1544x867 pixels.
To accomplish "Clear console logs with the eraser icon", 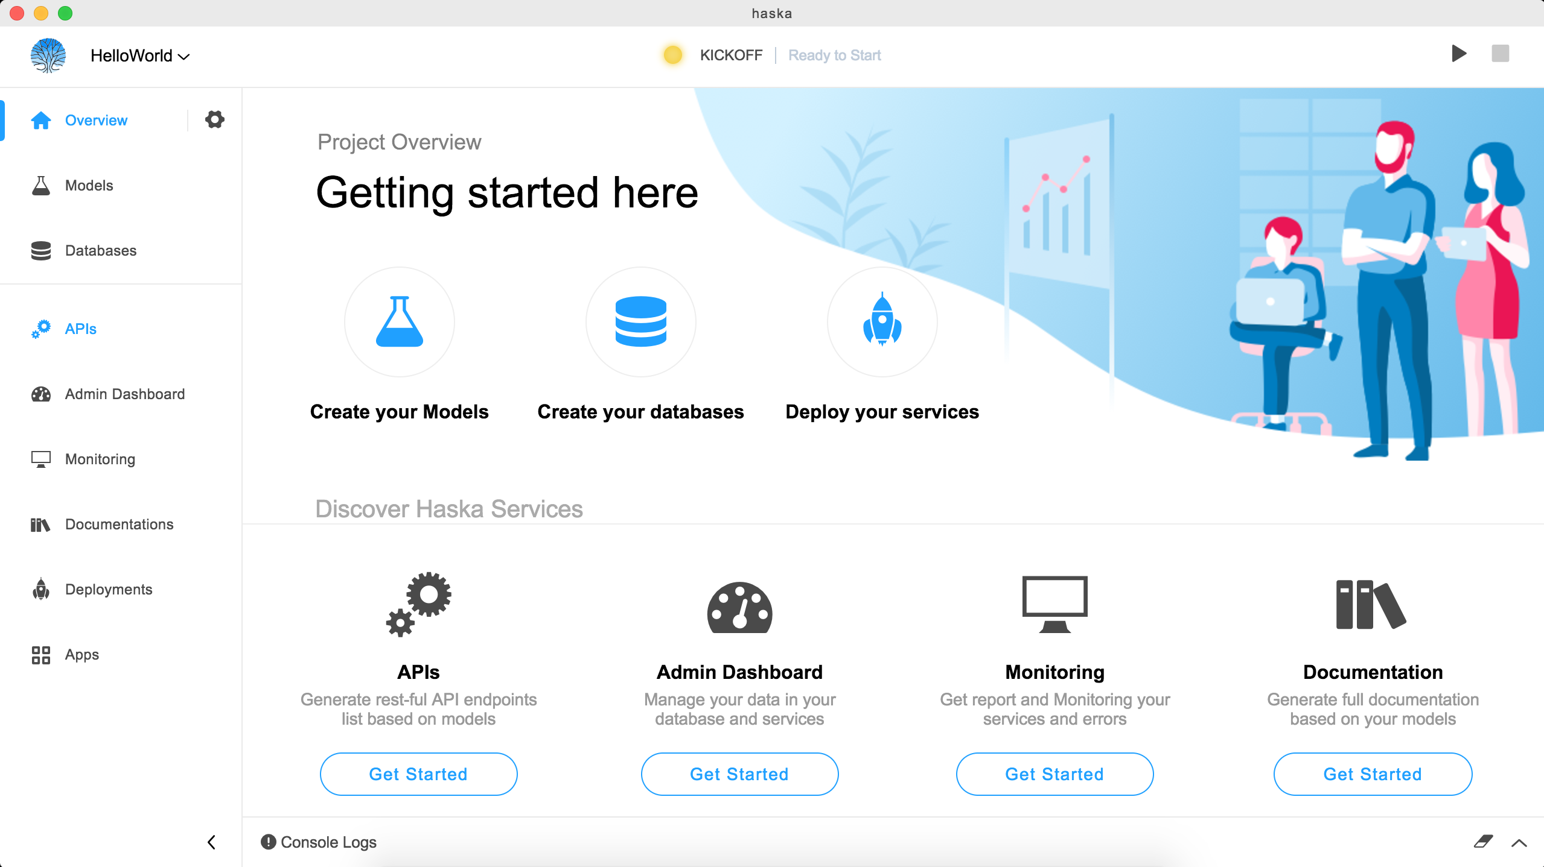I will [x=1483, y=842].
